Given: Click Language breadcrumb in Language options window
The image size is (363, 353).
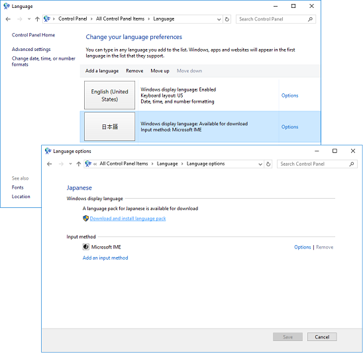Looking at the screenshot, I should tap(167, 164).
